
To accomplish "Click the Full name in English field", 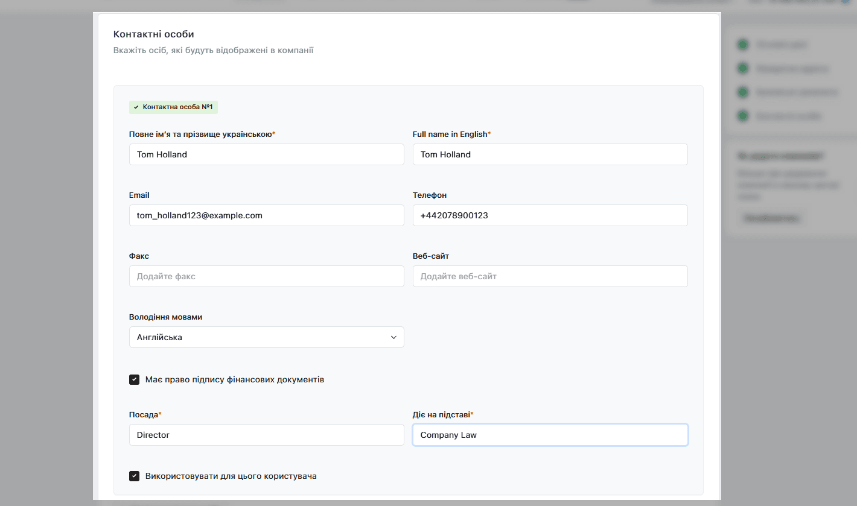I will click(x=550, y=154).
